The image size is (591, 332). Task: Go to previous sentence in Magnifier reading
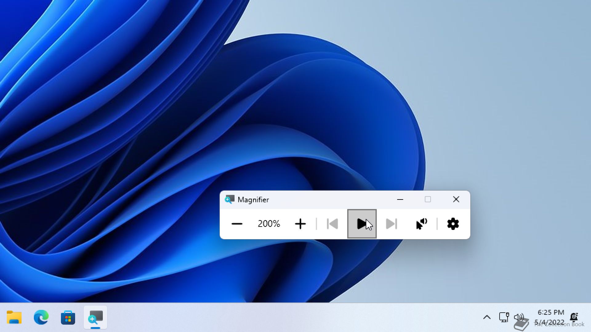(332, 224)
